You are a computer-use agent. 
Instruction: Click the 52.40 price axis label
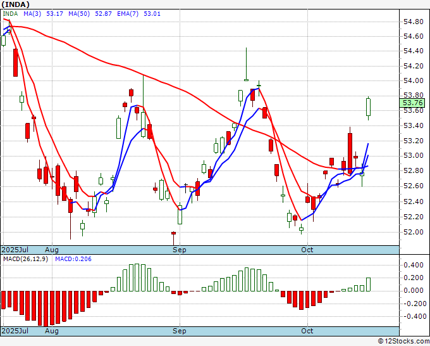tap(414, 202)
